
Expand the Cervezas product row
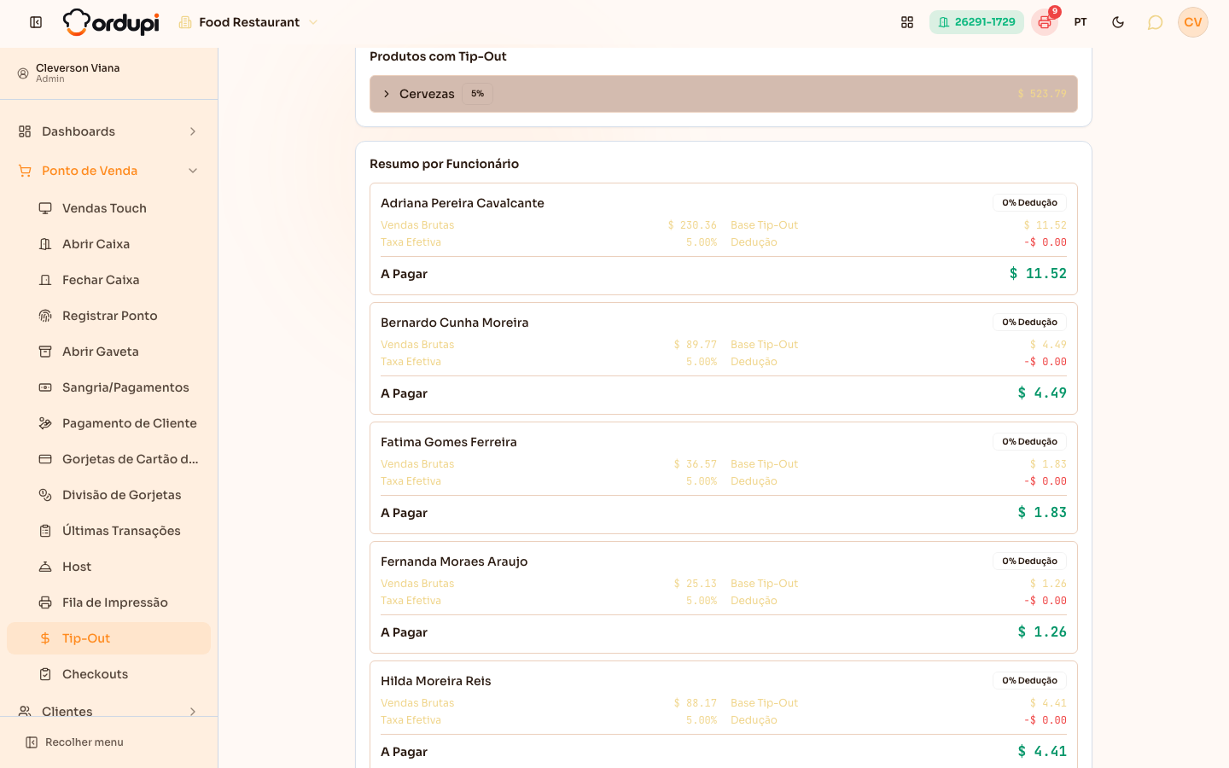click(724, 94)
